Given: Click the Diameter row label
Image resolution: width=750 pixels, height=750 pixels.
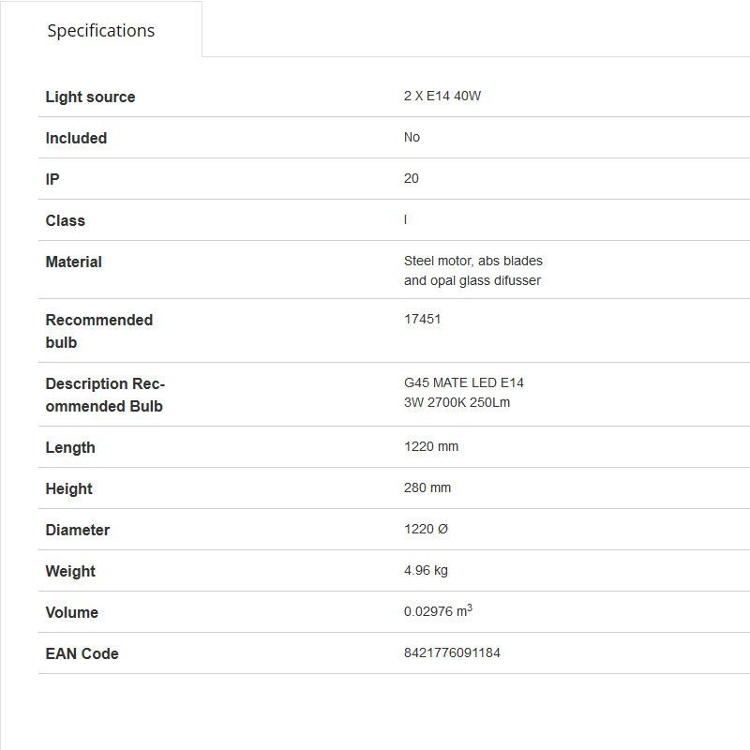Looking at the screenshot, I should 77,530.
